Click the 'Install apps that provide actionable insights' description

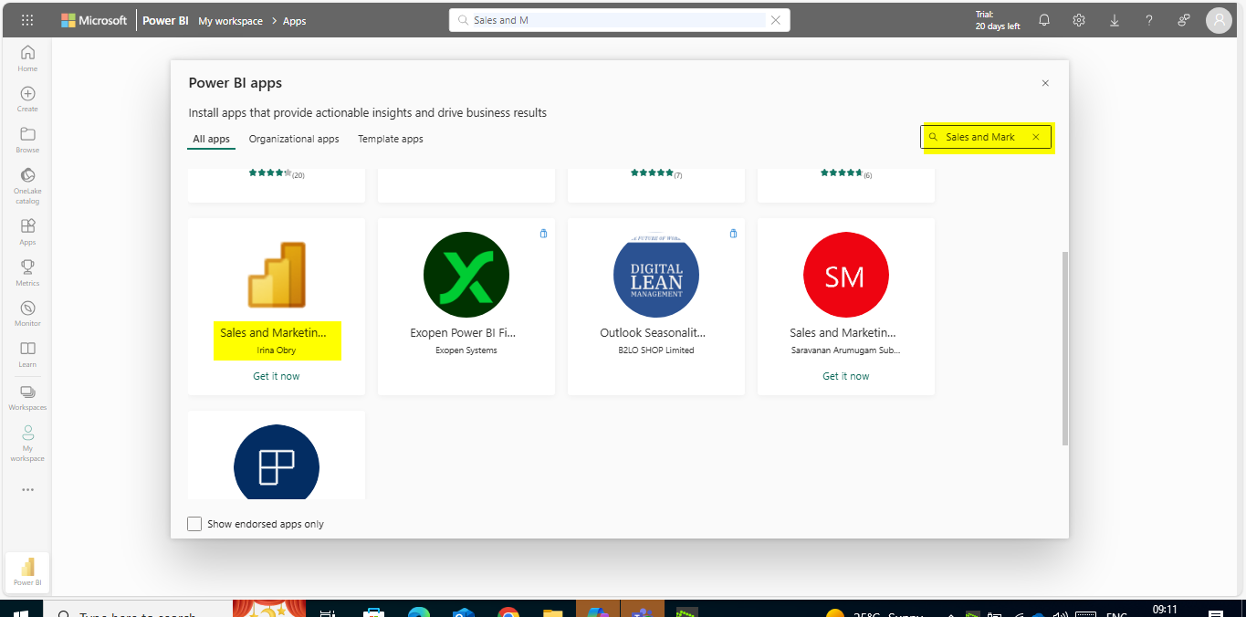coord(367,113)
